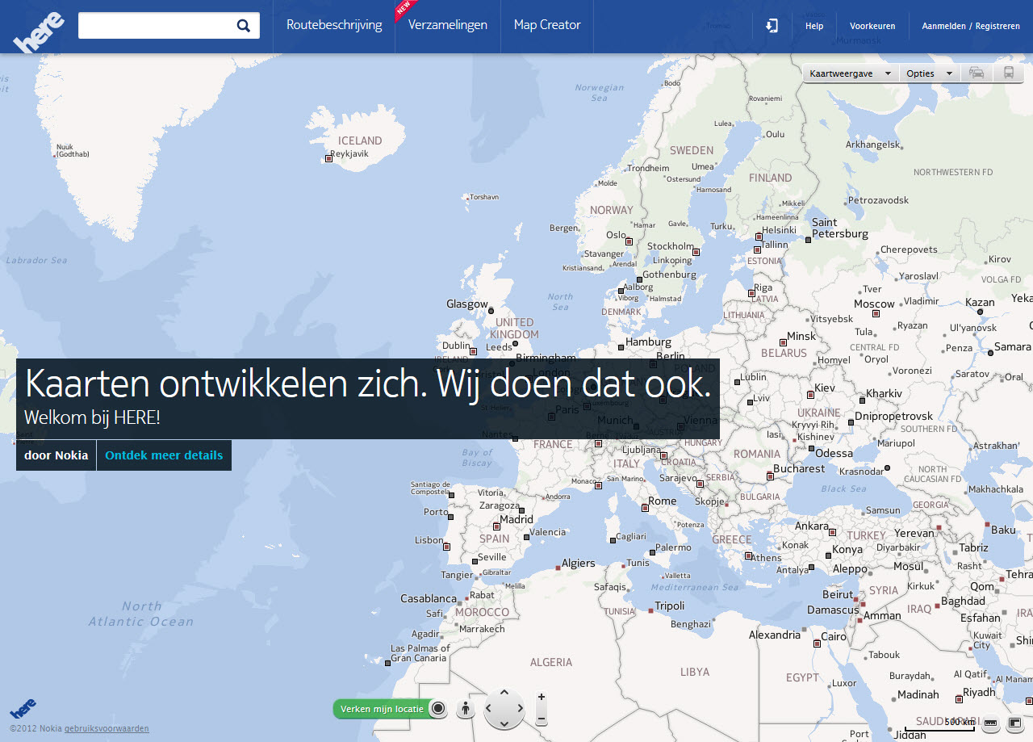Toggle the traffic layer car icon
The image size is (1033, 742).
coord(977,73)
